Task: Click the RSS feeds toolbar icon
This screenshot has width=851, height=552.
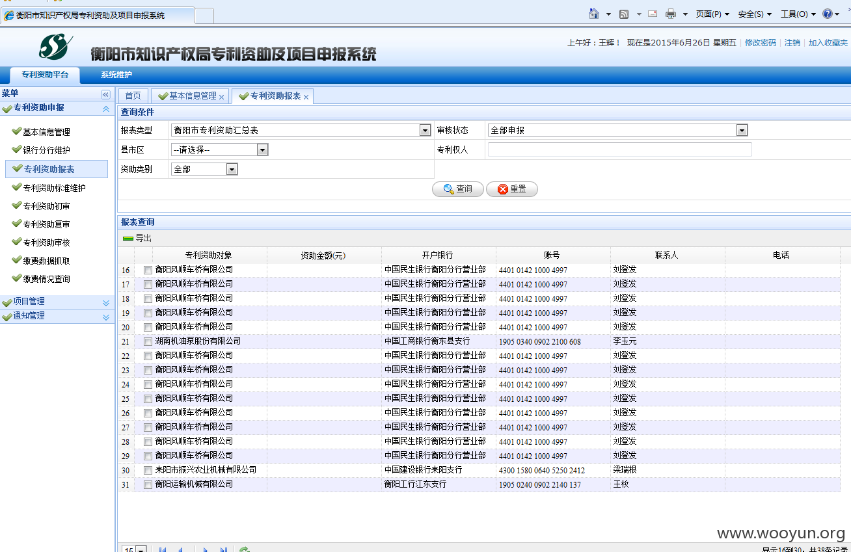Action: click(624, 14)
